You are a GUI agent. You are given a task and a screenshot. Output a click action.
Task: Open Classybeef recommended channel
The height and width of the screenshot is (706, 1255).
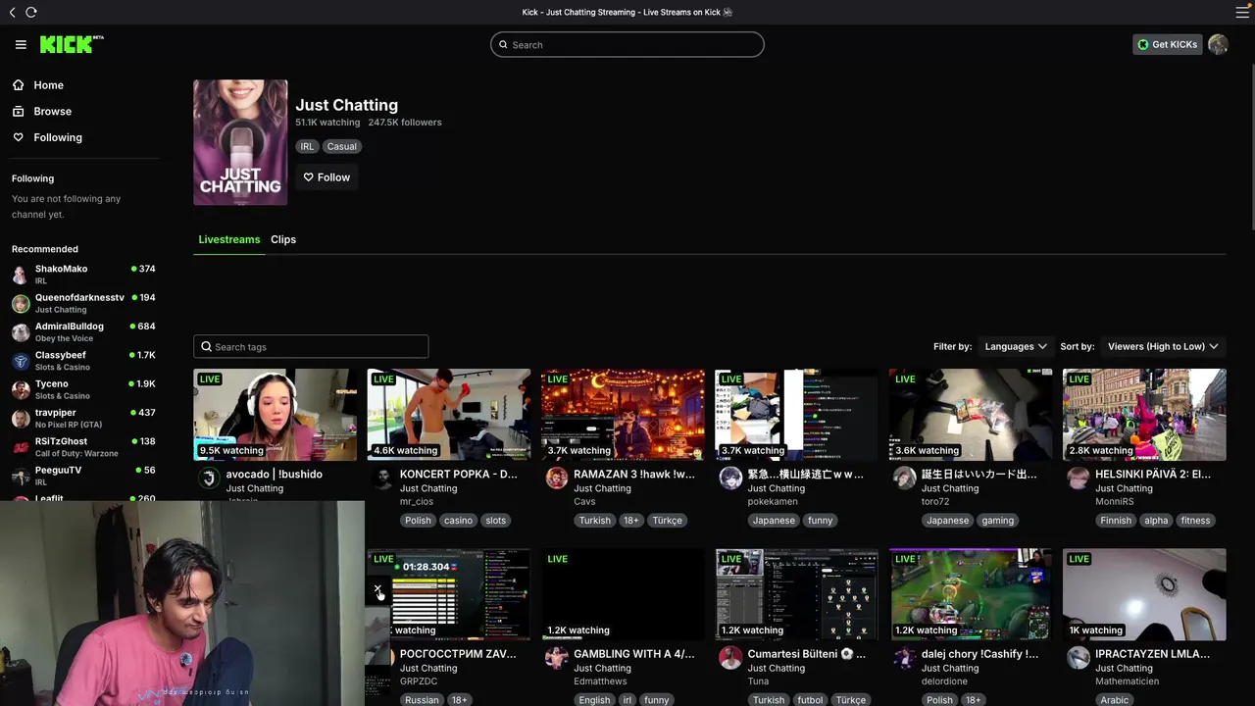83,360
